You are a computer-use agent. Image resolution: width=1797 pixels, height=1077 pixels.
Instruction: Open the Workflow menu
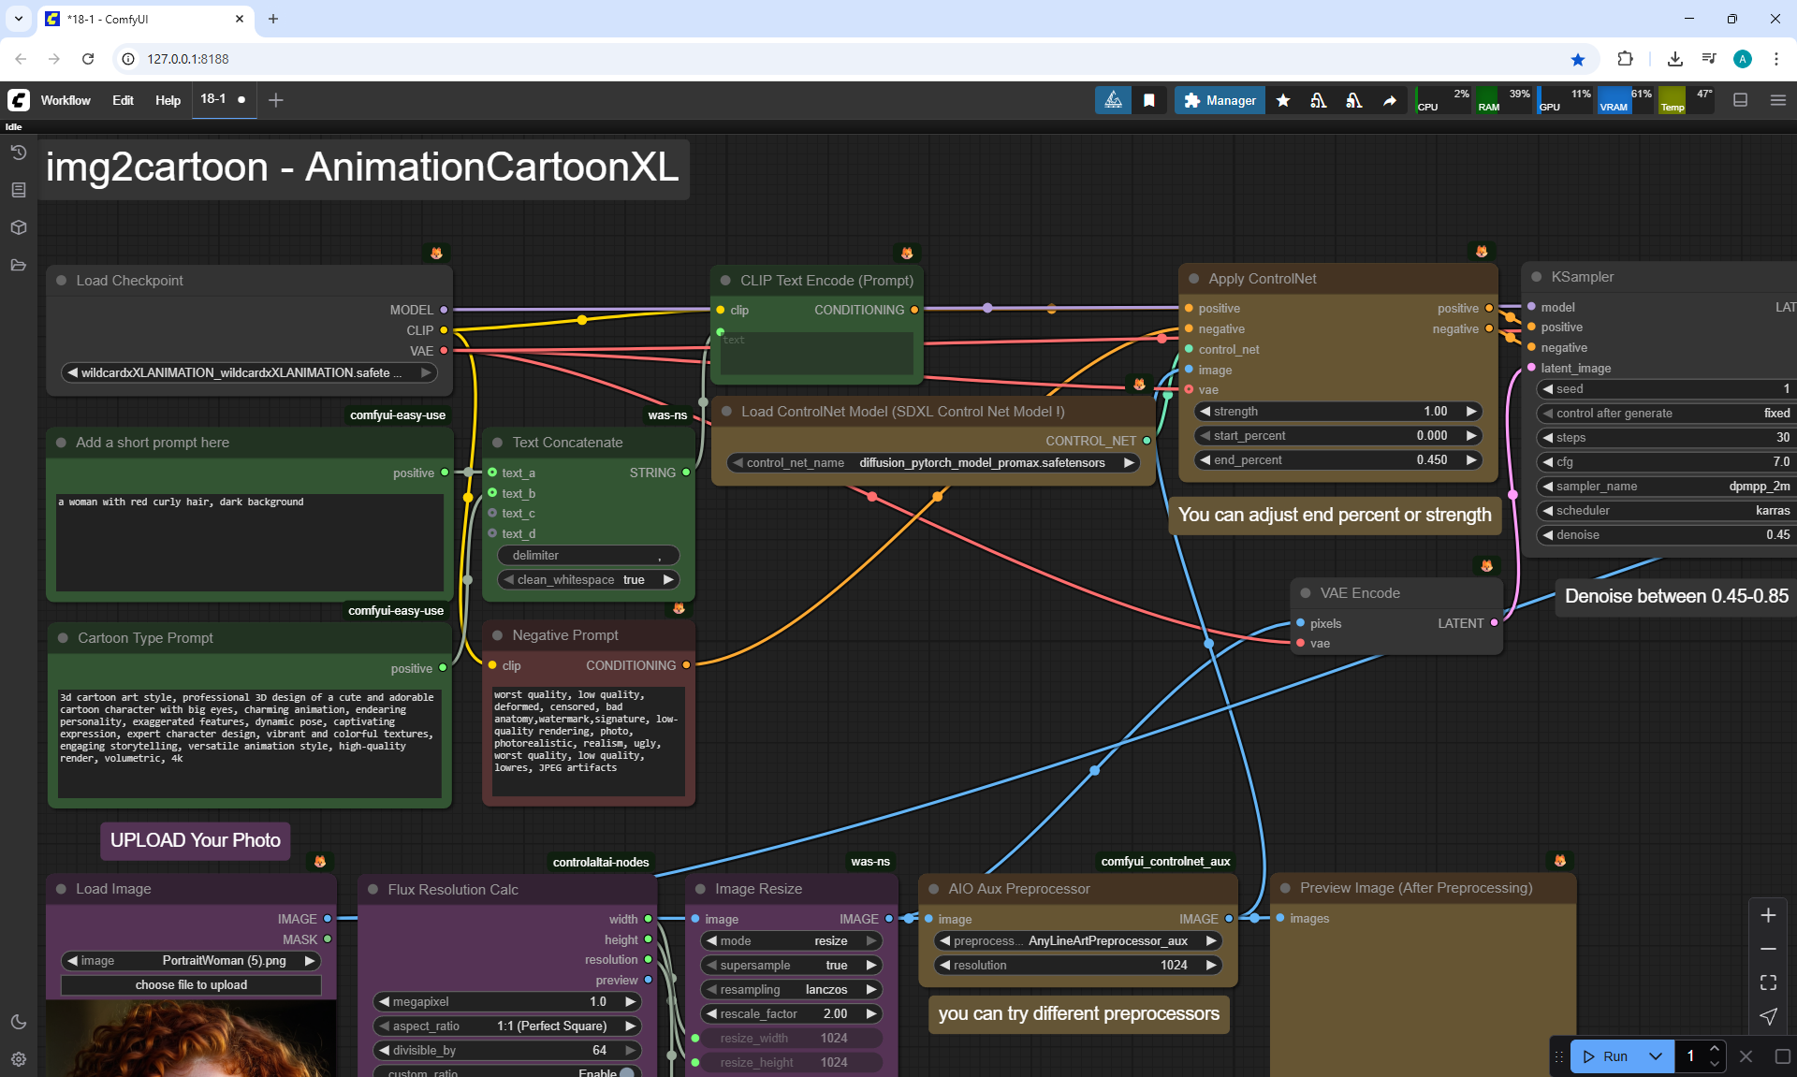[66, 100]
